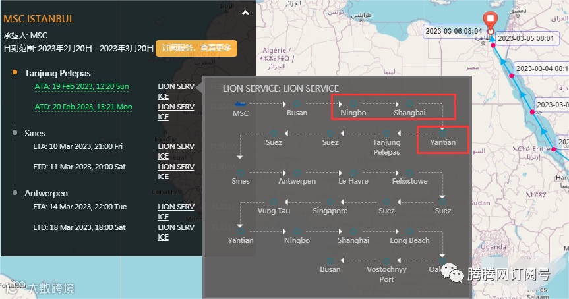Click the MSC ship icon in route diagram
This screenshot has width=569, height=299.
coord(240,104)
